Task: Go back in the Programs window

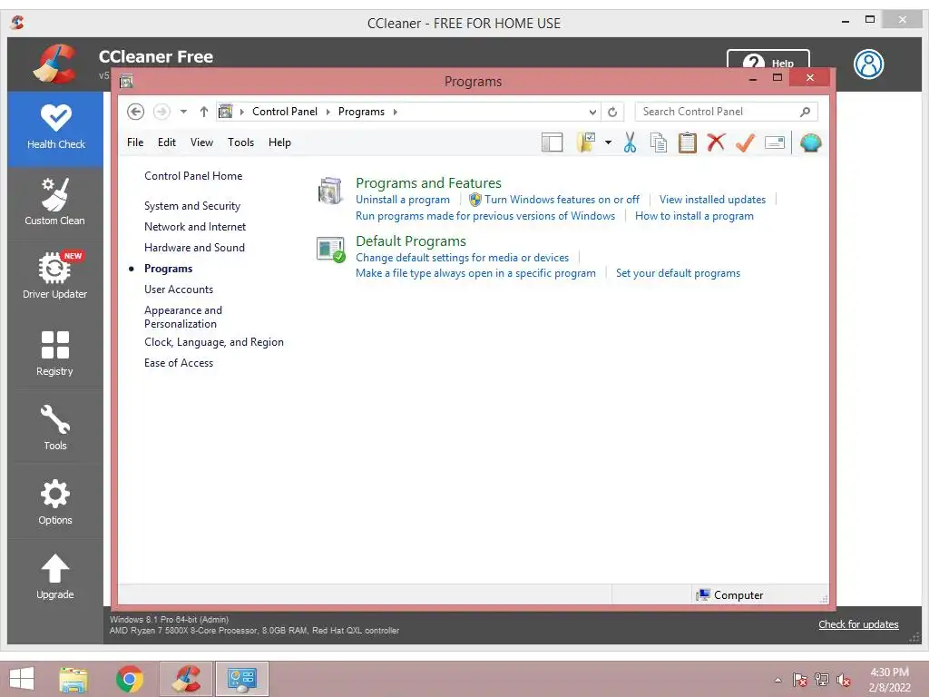Action: 136,112
